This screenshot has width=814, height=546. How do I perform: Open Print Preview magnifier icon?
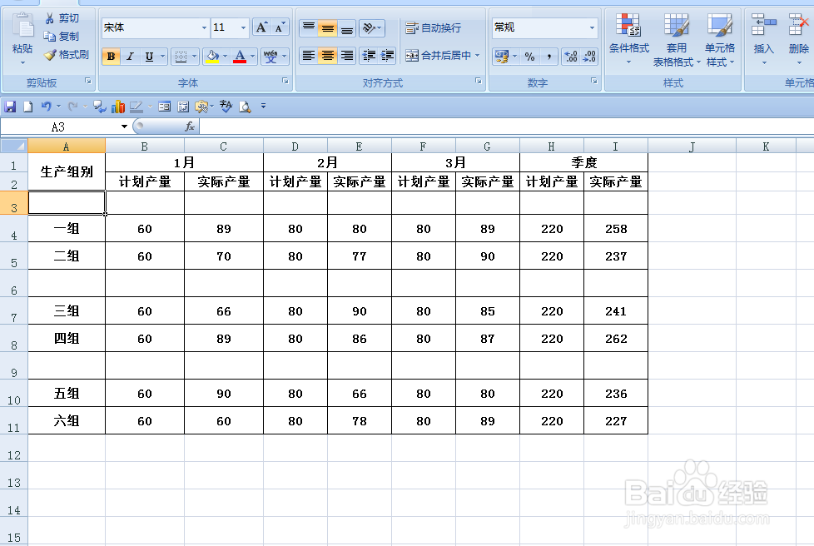(245, 107)
